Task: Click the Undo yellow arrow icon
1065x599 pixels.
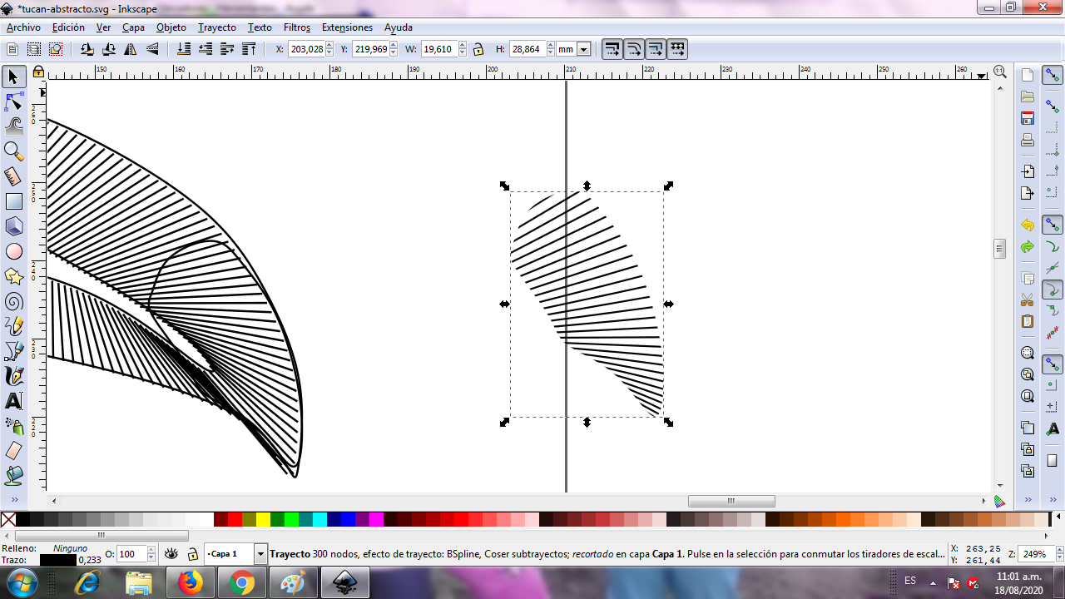Action: (x=1028, y=225)
